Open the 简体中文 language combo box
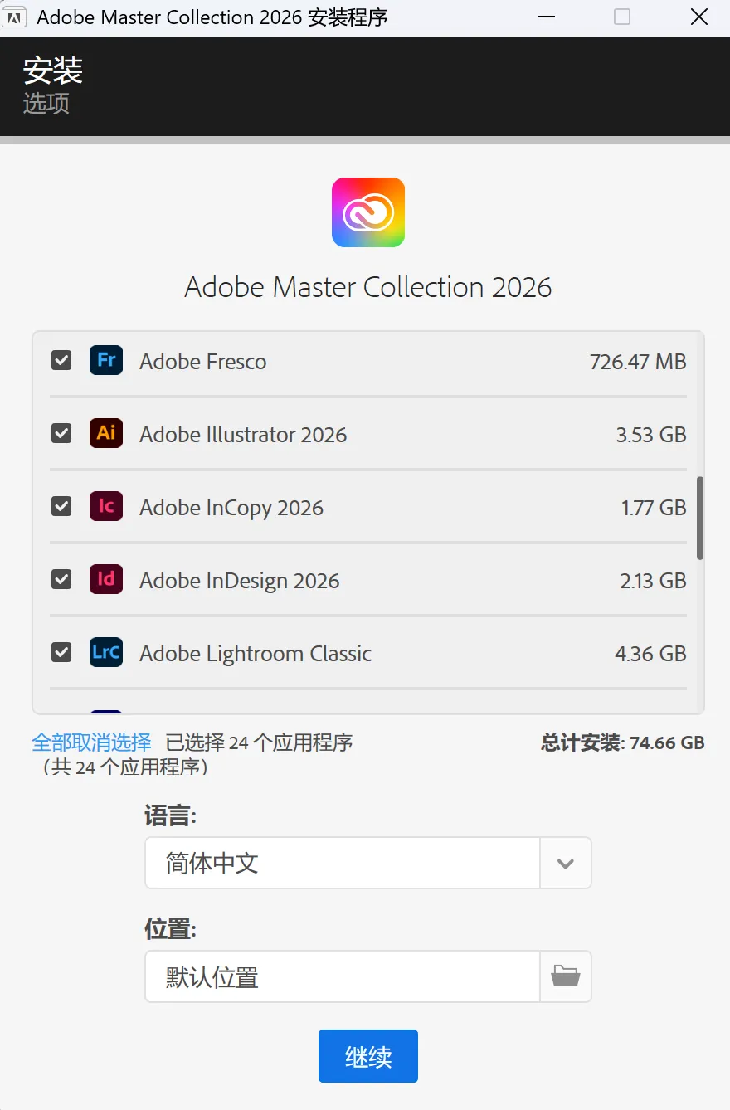The image size is (730, 1110). [342, 864]
